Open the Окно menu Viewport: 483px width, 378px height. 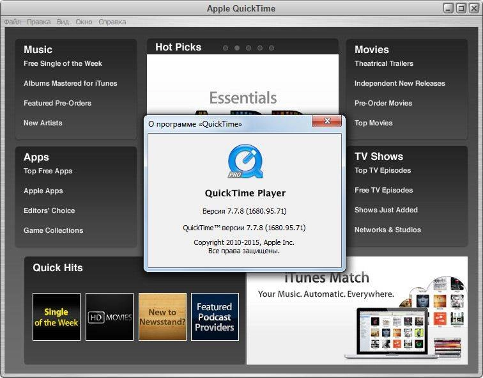click(84, 22)
